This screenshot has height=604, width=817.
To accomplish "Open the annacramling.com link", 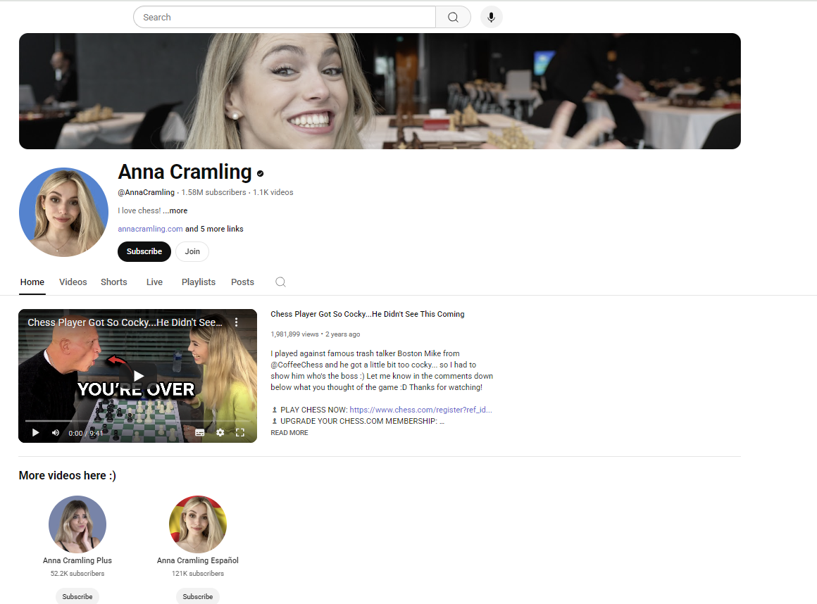I will pyautogui.click(x=150, y=229).
